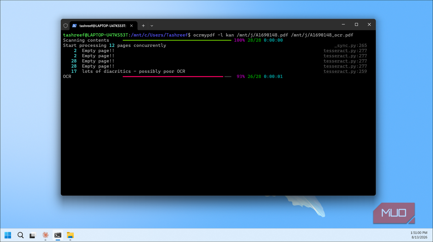The width and height of the screenshot is (433, 242).
Task: Click page number 17 in output
Action: click(74, 71)
